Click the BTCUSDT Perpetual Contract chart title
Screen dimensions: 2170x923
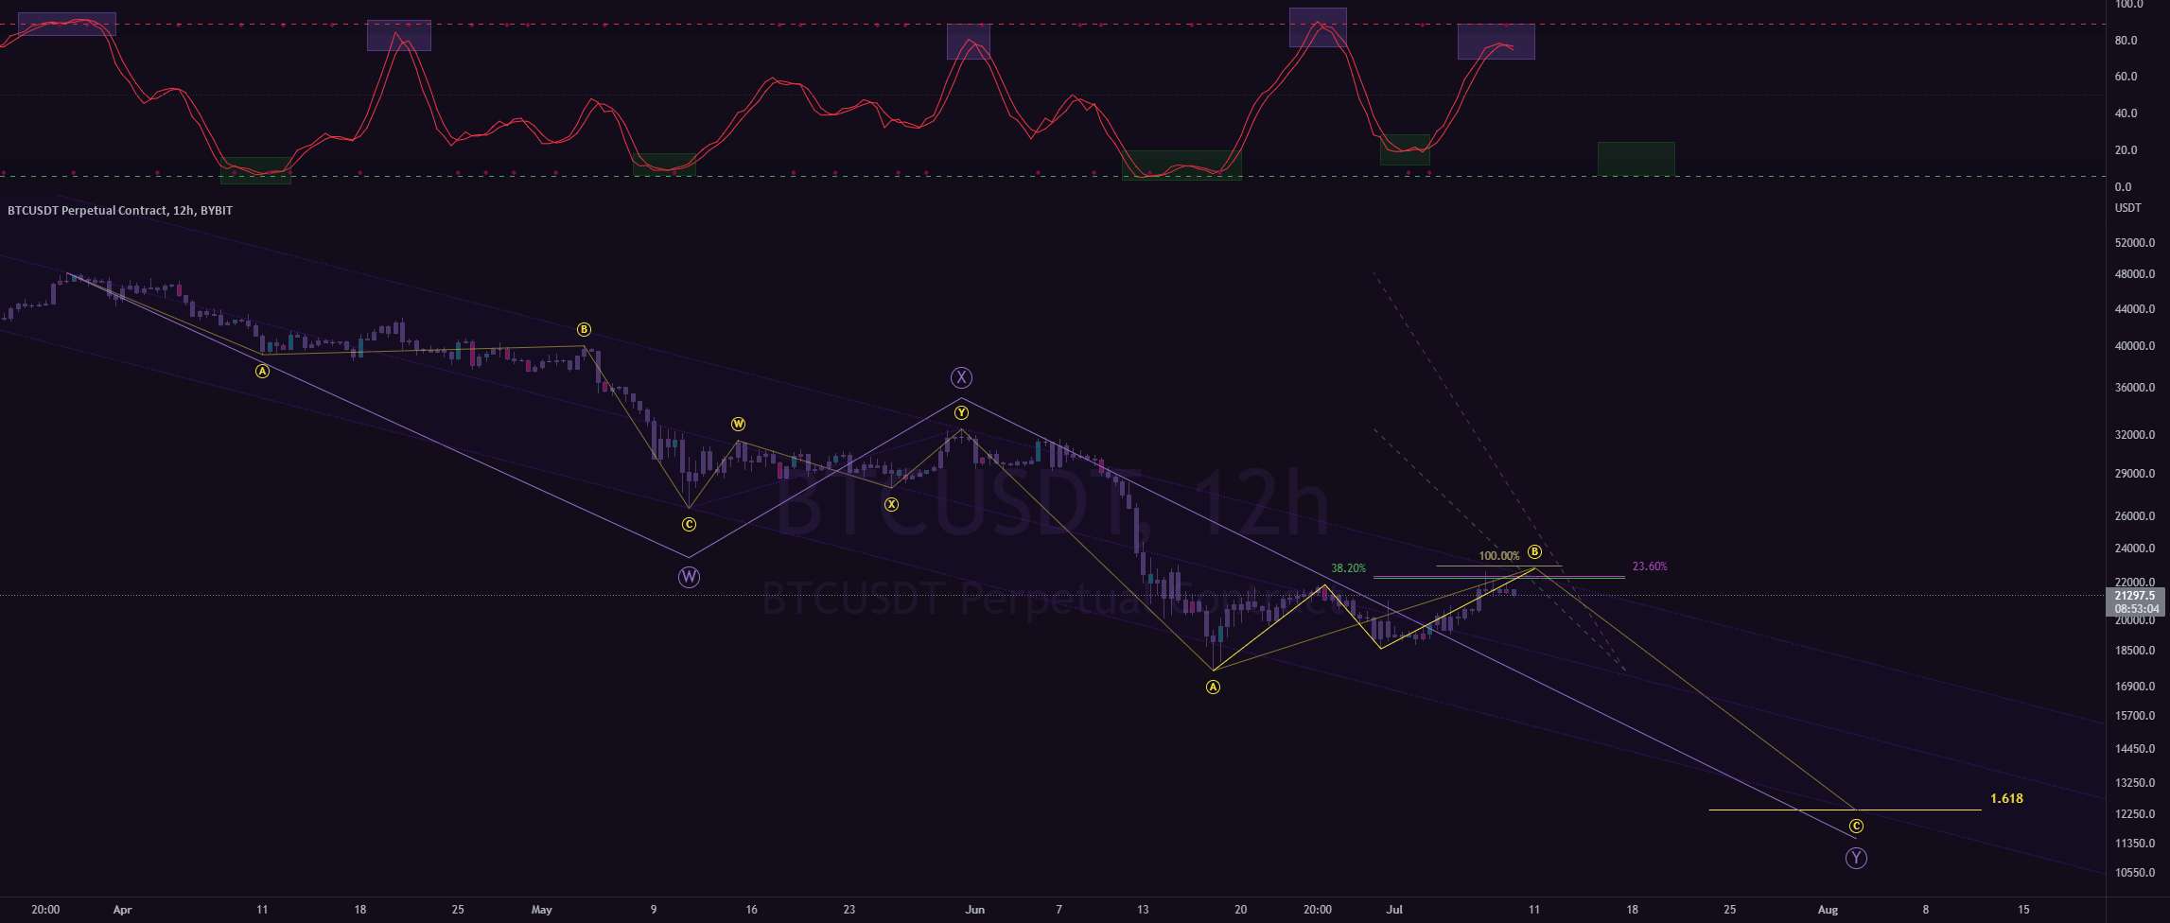(x=120, y=210)
